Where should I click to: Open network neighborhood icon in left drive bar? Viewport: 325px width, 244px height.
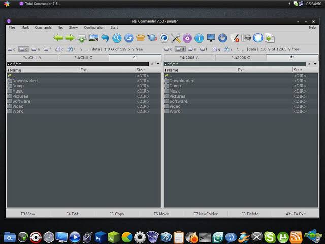pyautogui.click(x=71, y=49)
